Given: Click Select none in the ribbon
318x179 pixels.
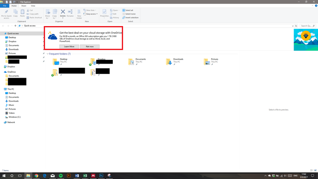Looking at the screenshot, I should click(129, 14).
